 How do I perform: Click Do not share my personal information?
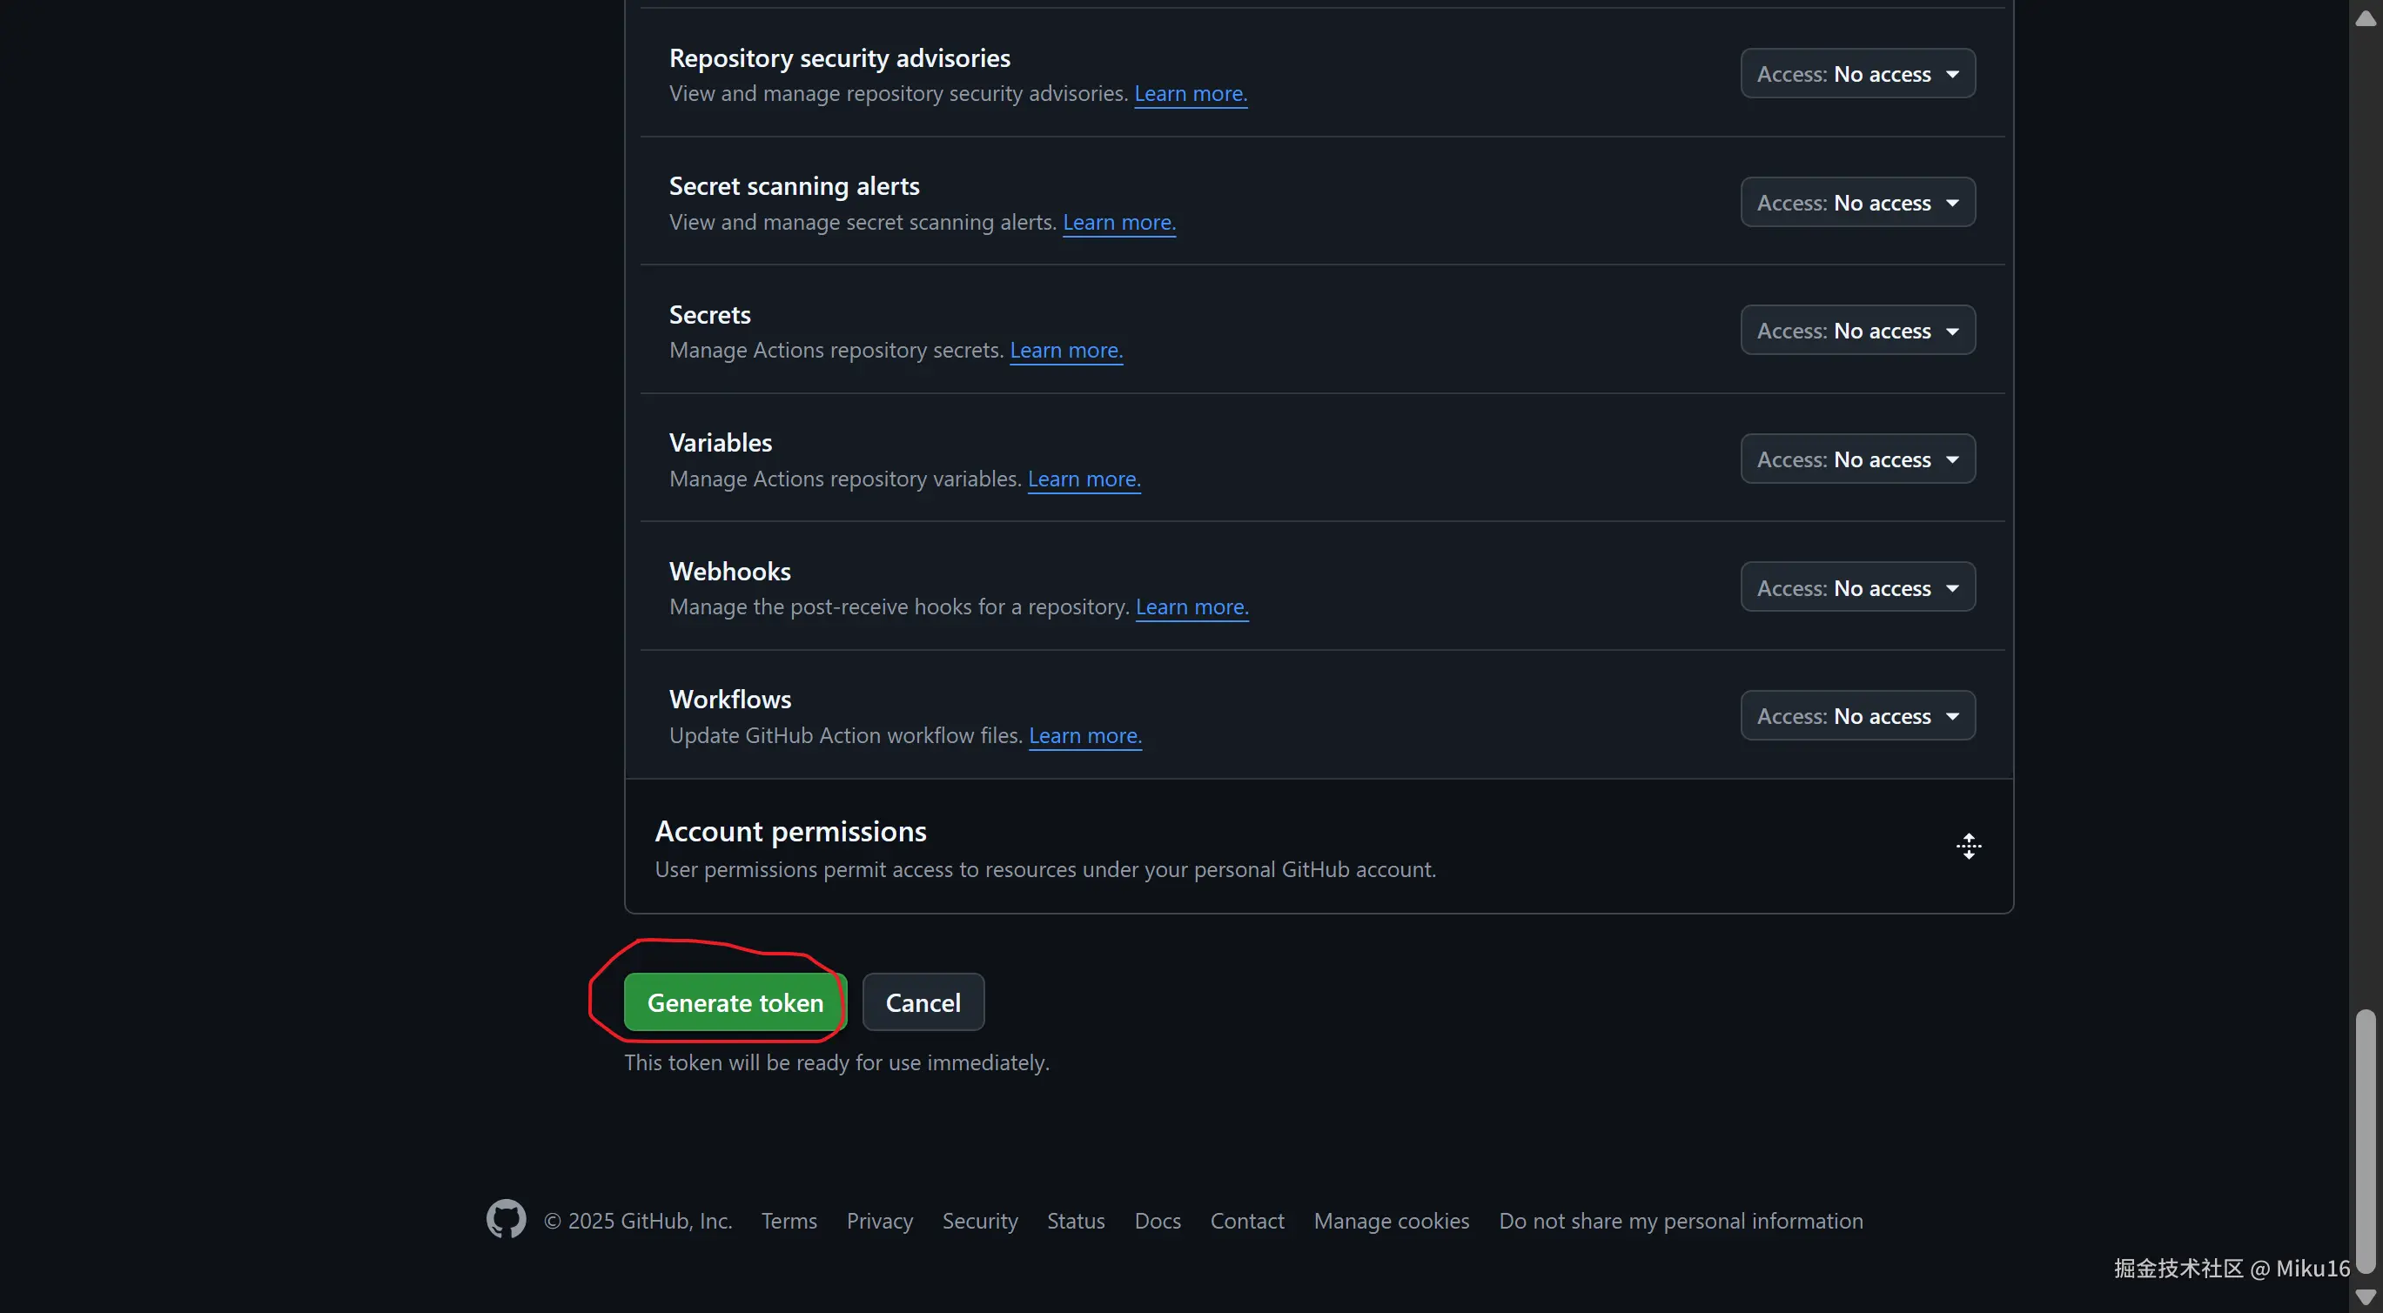(1681, 1222)
